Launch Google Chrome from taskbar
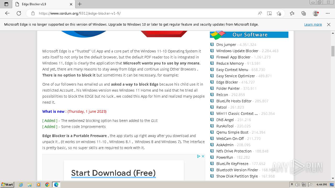335x188 pixels. 47,185
